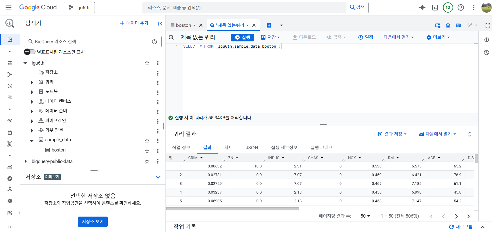Expand the 노트북 tree node

point(32,92)
